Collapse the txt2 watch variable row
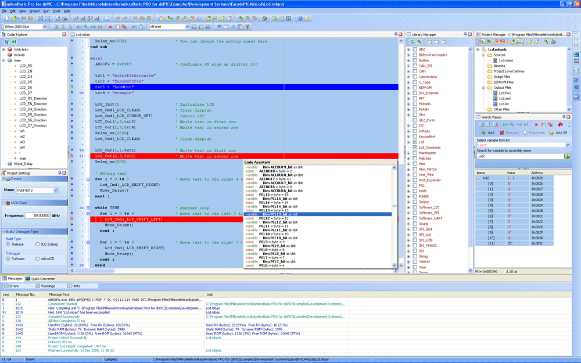 (478, 178)
